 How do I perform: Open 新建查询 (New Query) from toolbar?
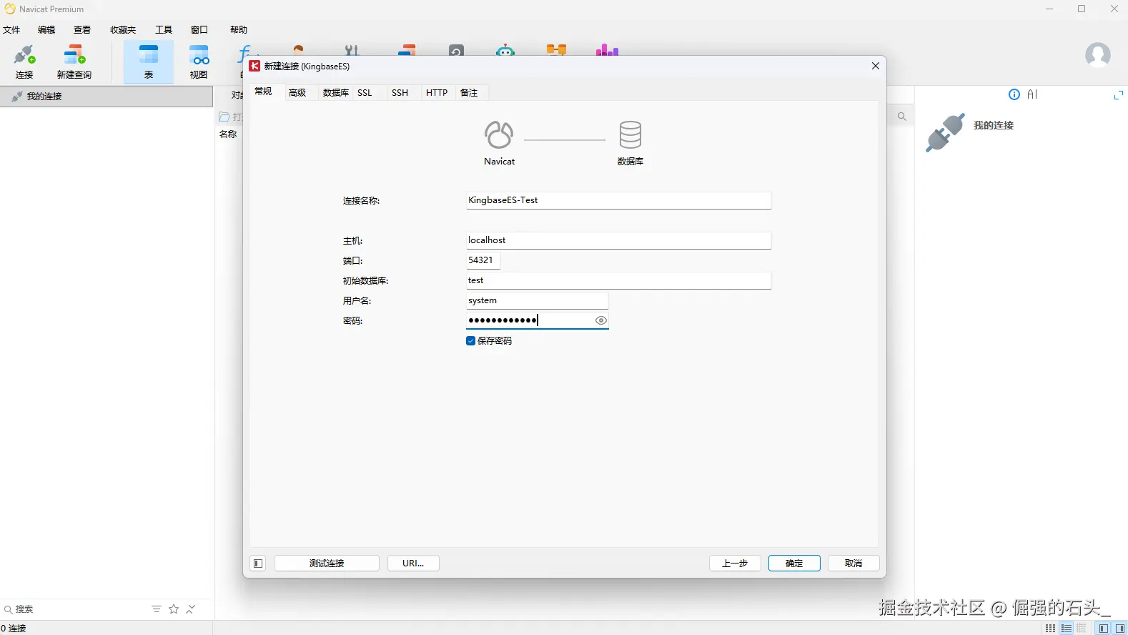pos(74,61)
